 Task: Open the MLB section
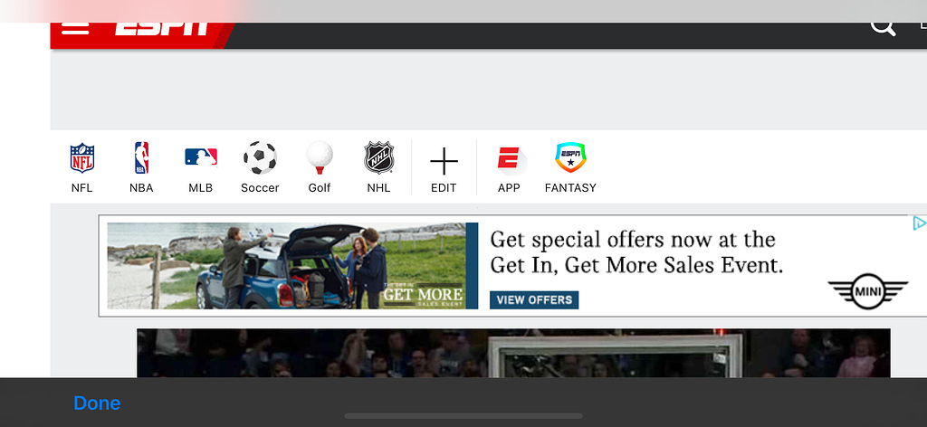pyautogui.click(x=200, y=167)
